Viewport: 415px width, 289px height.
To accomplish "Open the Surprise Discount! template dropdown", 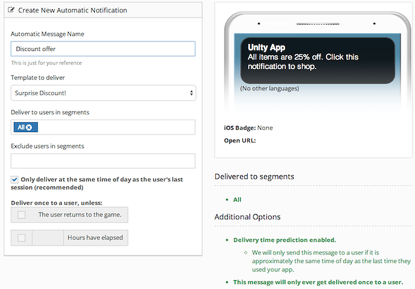I will coord(102,93).
